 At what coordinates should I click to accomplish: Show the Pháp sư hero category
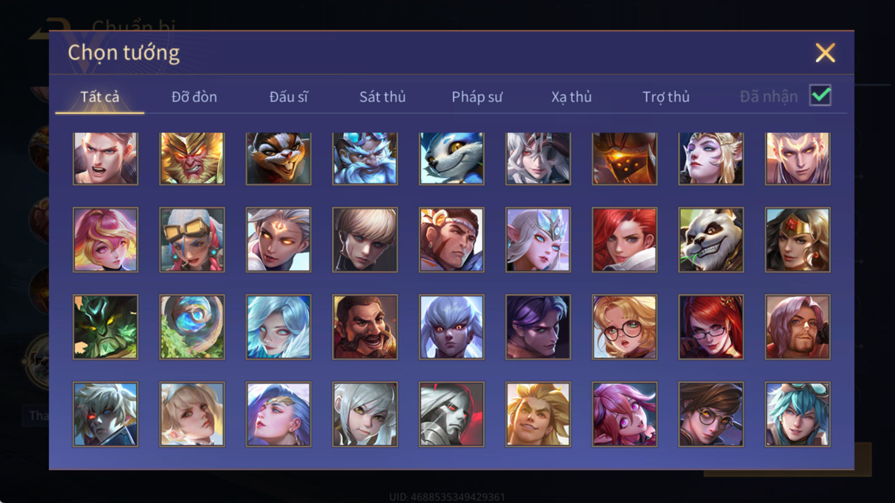point(477,97)
